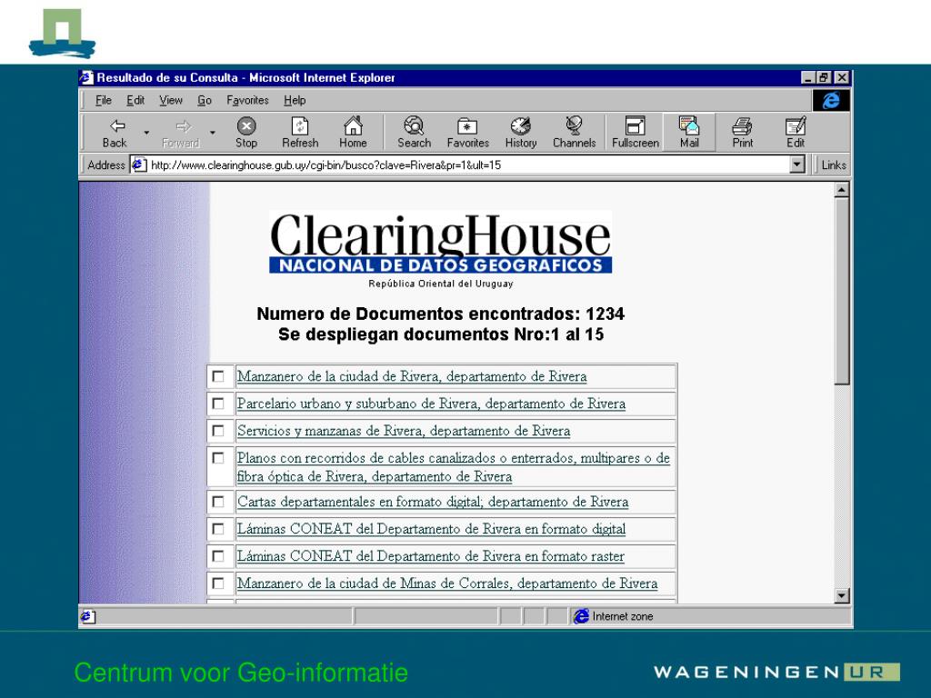
Task: Check box for Manzanero de la ciudad de Rivera
Action: 218,376
